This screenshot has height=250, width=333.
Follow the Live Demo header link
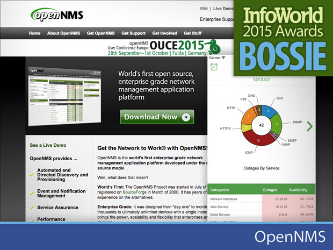click(x=223, y=9)
